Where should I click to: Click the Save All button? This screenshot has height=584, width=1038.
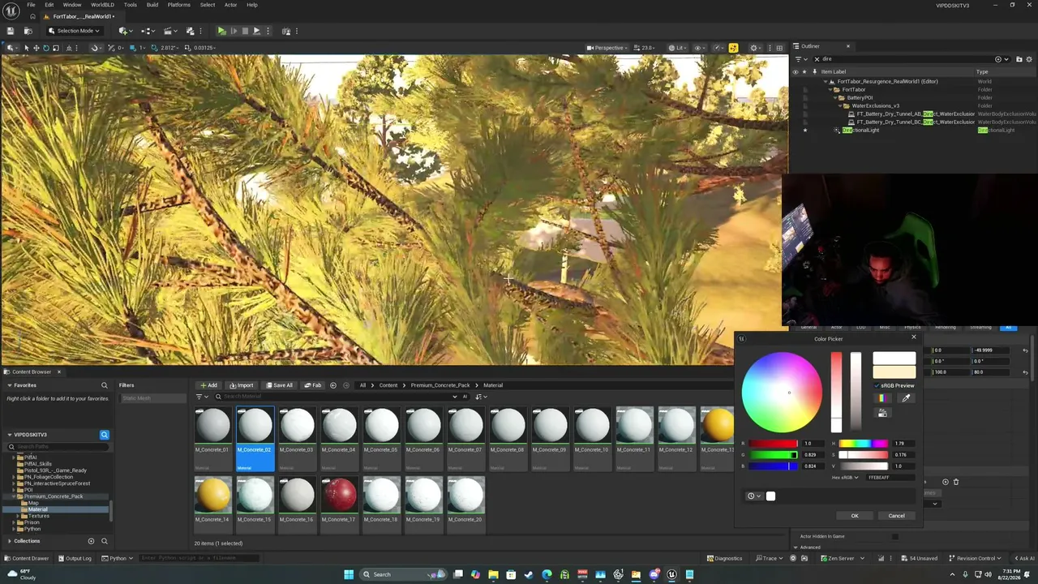[280, 385]
